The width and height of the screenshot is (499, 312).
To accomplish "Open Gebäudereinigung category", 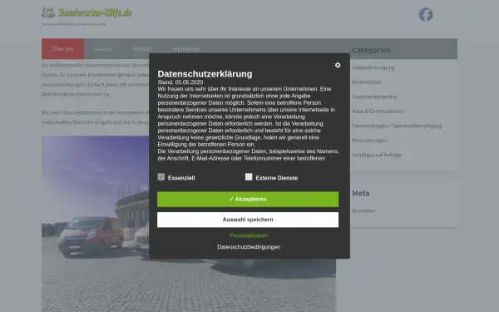I will tap(373, 67).
